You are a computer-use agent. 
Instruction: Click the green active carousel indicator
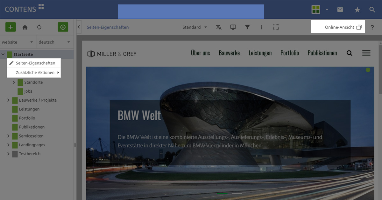pos(223,193)
